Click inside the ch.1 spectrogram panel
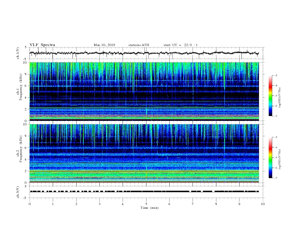 pyautogui.click(x=144, y=91)
